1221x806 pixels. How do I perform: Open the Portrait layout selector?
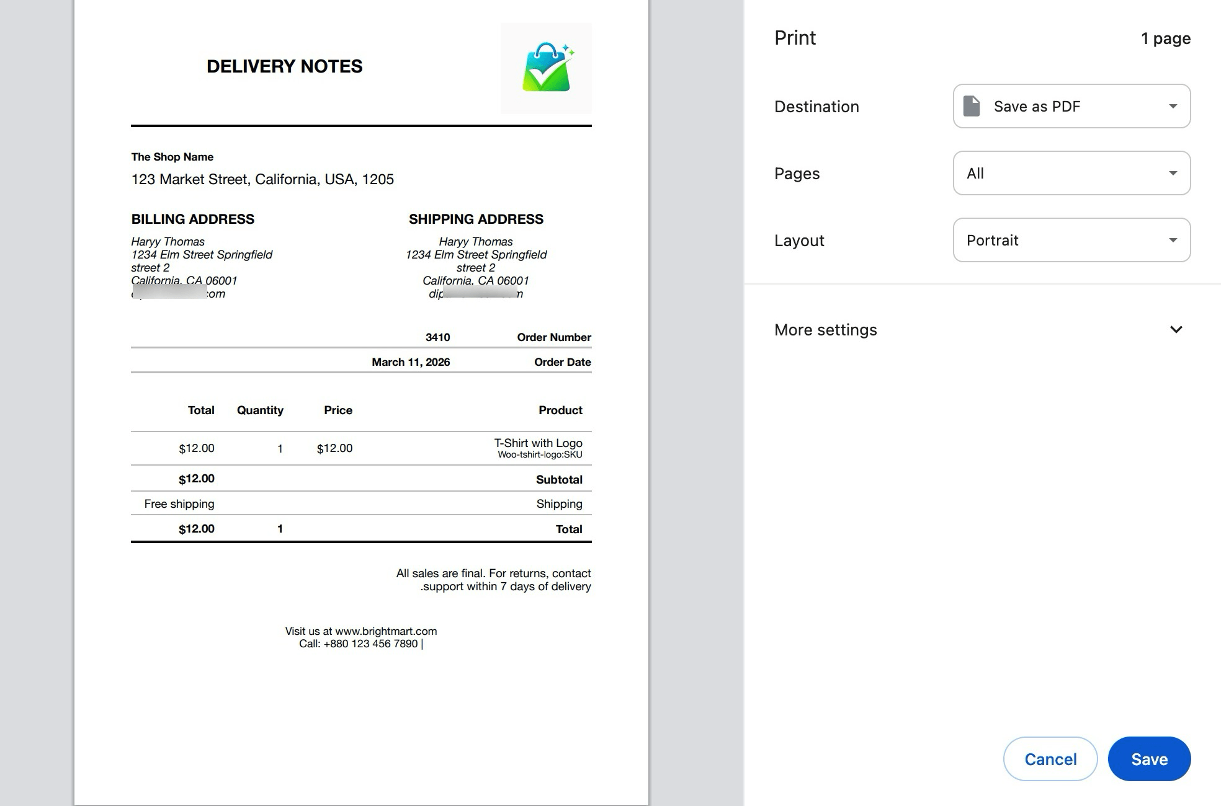point(1070,240)
